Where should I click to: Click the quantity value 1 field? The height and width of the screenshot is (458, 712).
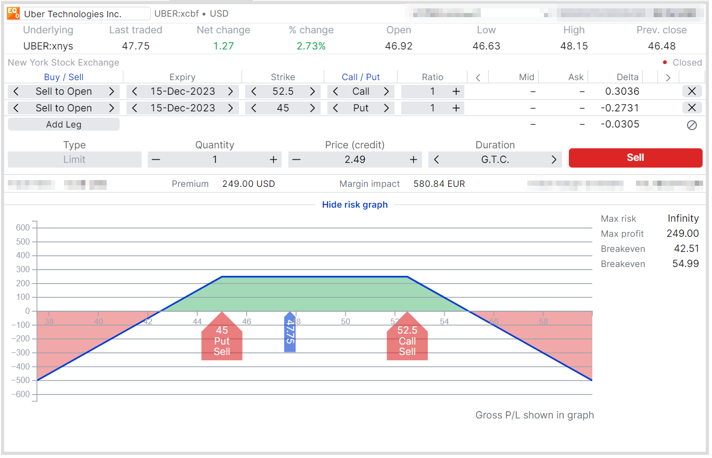point(214,160)
